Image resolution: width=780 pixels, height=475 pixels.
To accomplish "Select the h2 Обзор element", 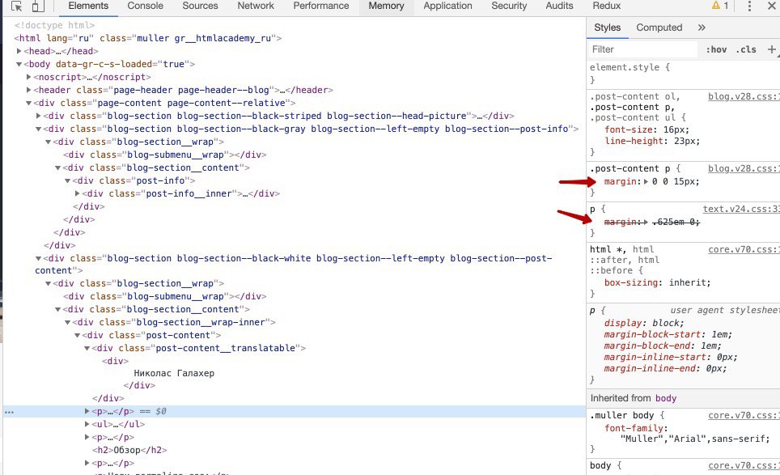I will (x=129, y=450).
